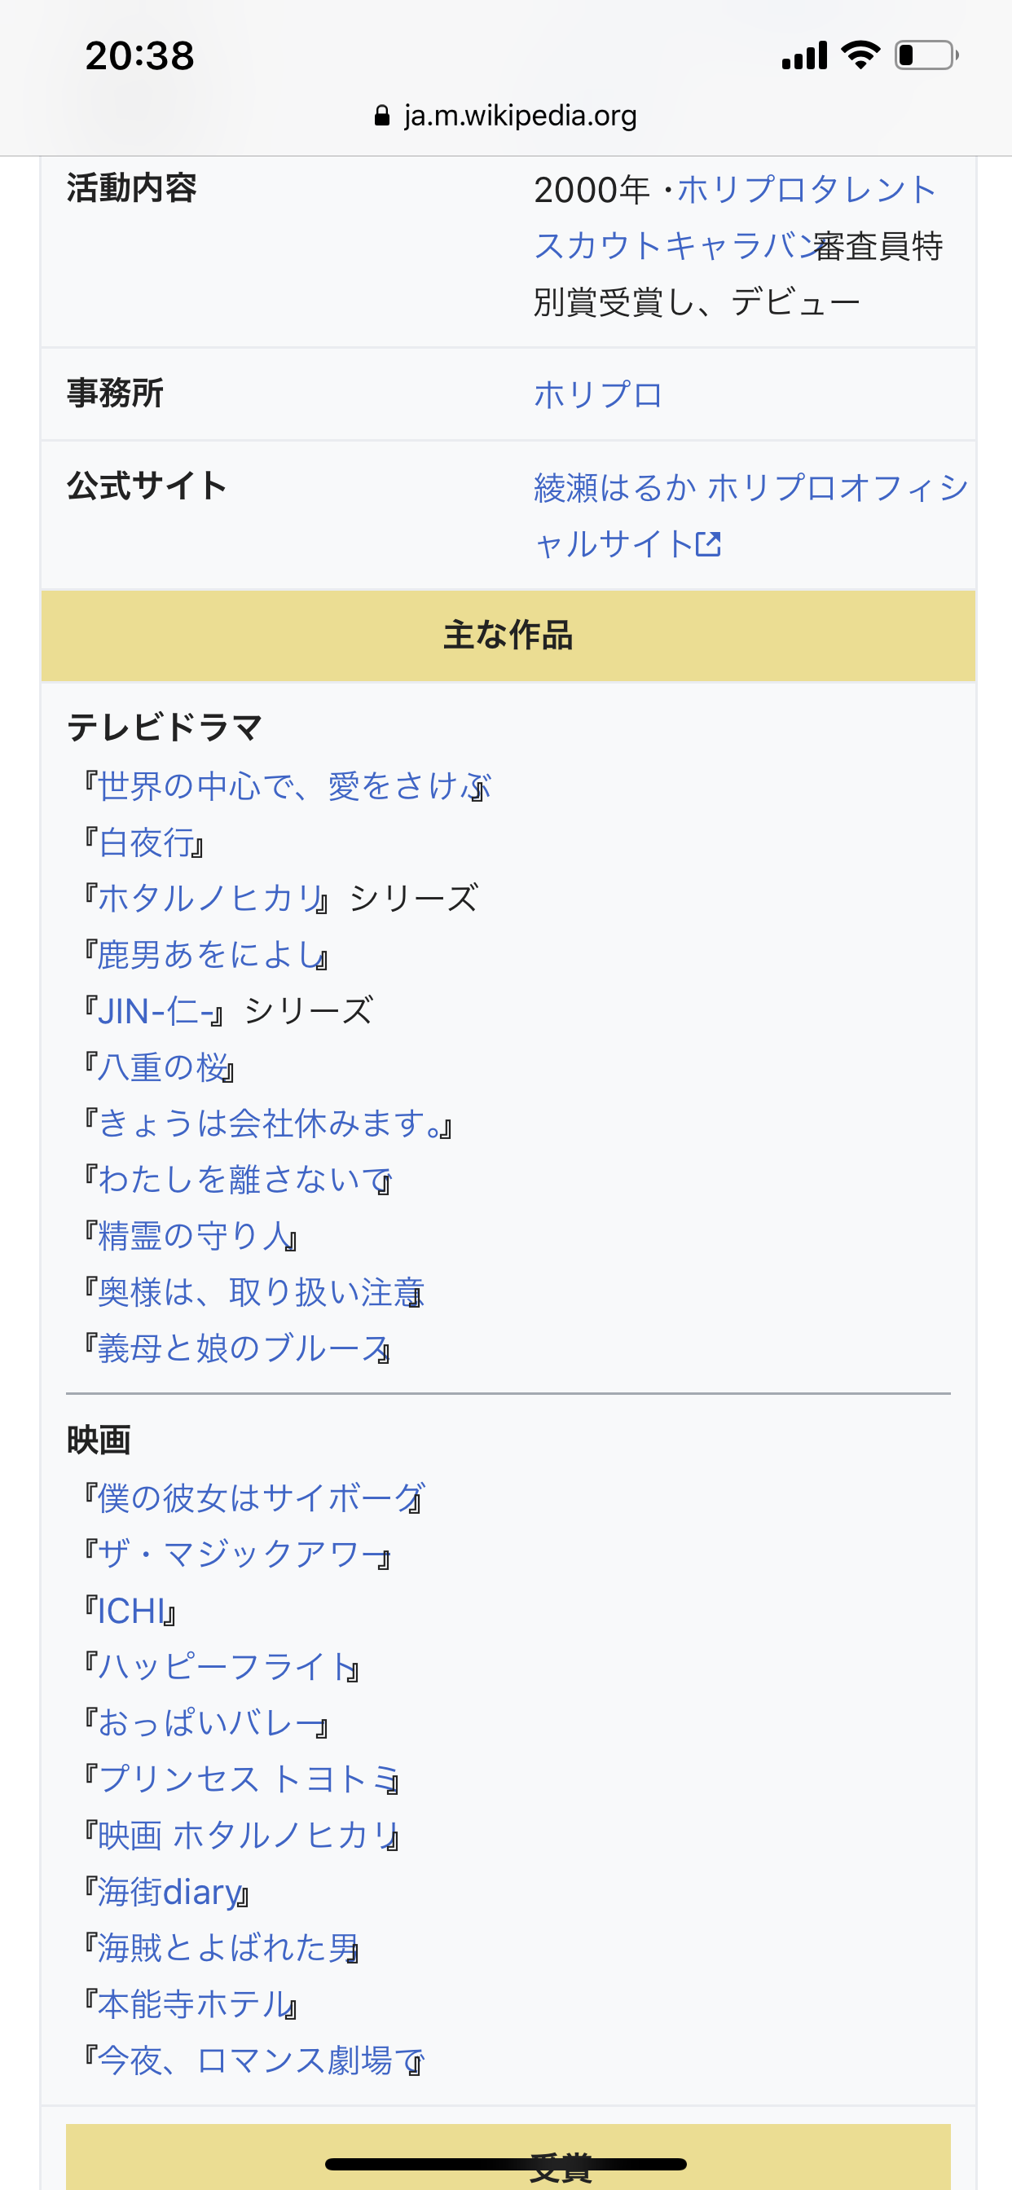Tap the battery indicator in status bar
This screenshot has width=1012, height=2190.
(927, 55)
